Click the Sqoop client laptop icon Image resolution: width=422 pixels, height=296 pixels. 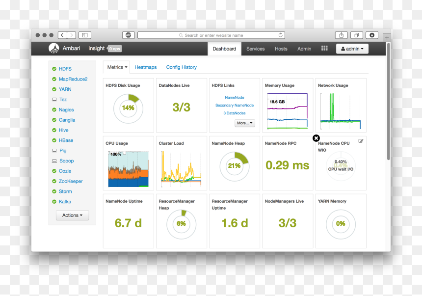[x=54, y=161]
